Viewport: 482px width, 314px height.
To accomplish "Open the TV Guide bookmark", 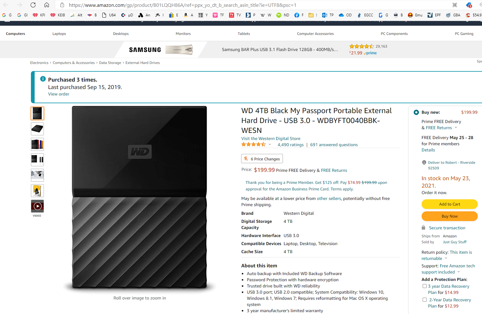I will coord(235,15).
